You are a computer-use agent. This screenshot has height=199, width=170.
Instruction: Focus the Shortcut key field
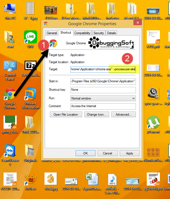(x=103, y=90)
